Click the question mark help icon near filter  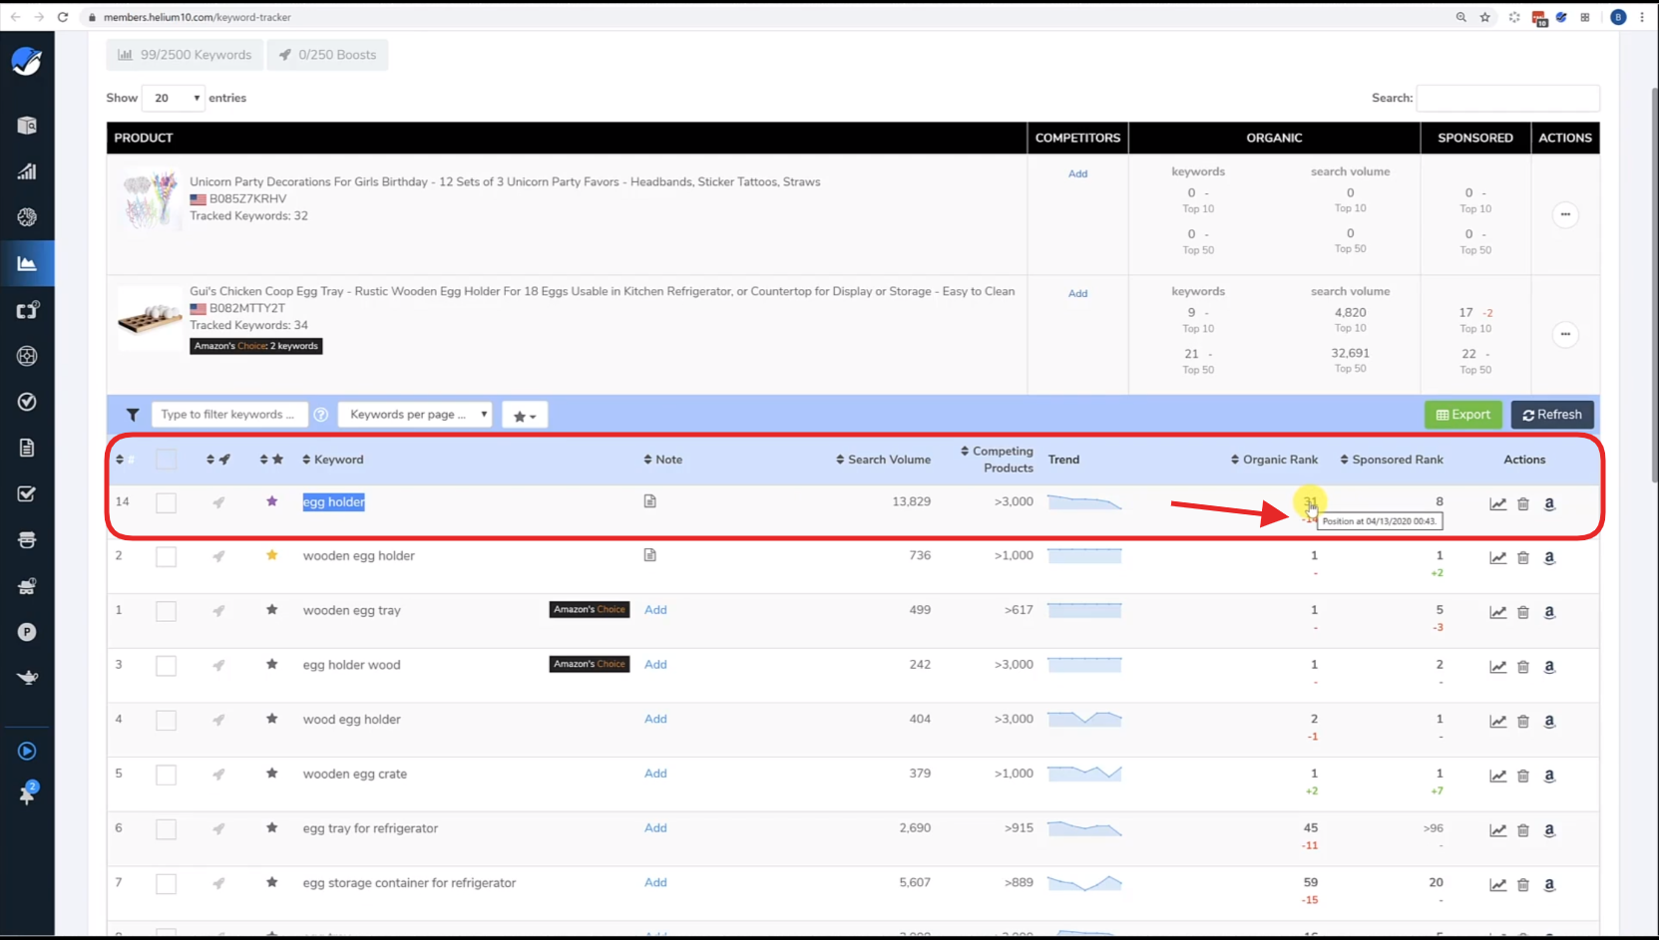click(319, 414)
